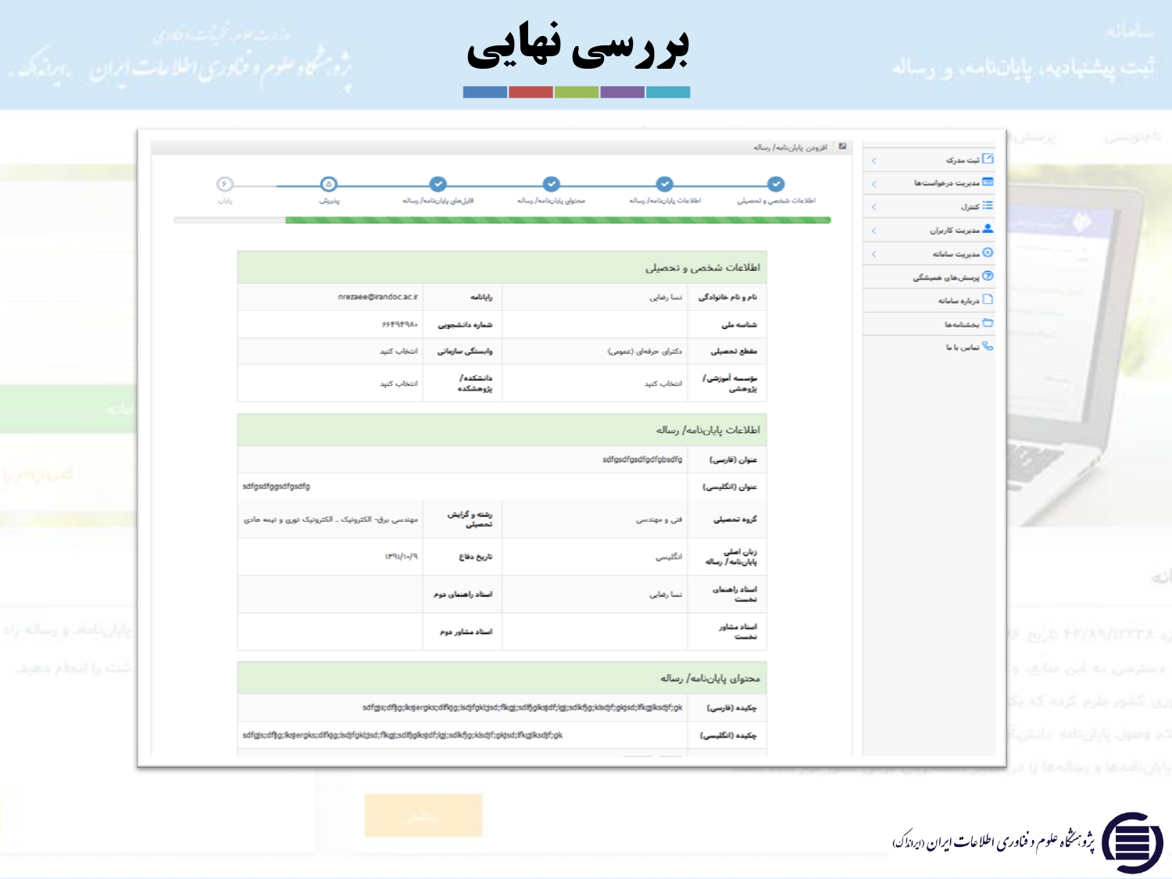Click the folder icon beside بخشنامه‌ها
1172x879 pixels.
(988, 323)
